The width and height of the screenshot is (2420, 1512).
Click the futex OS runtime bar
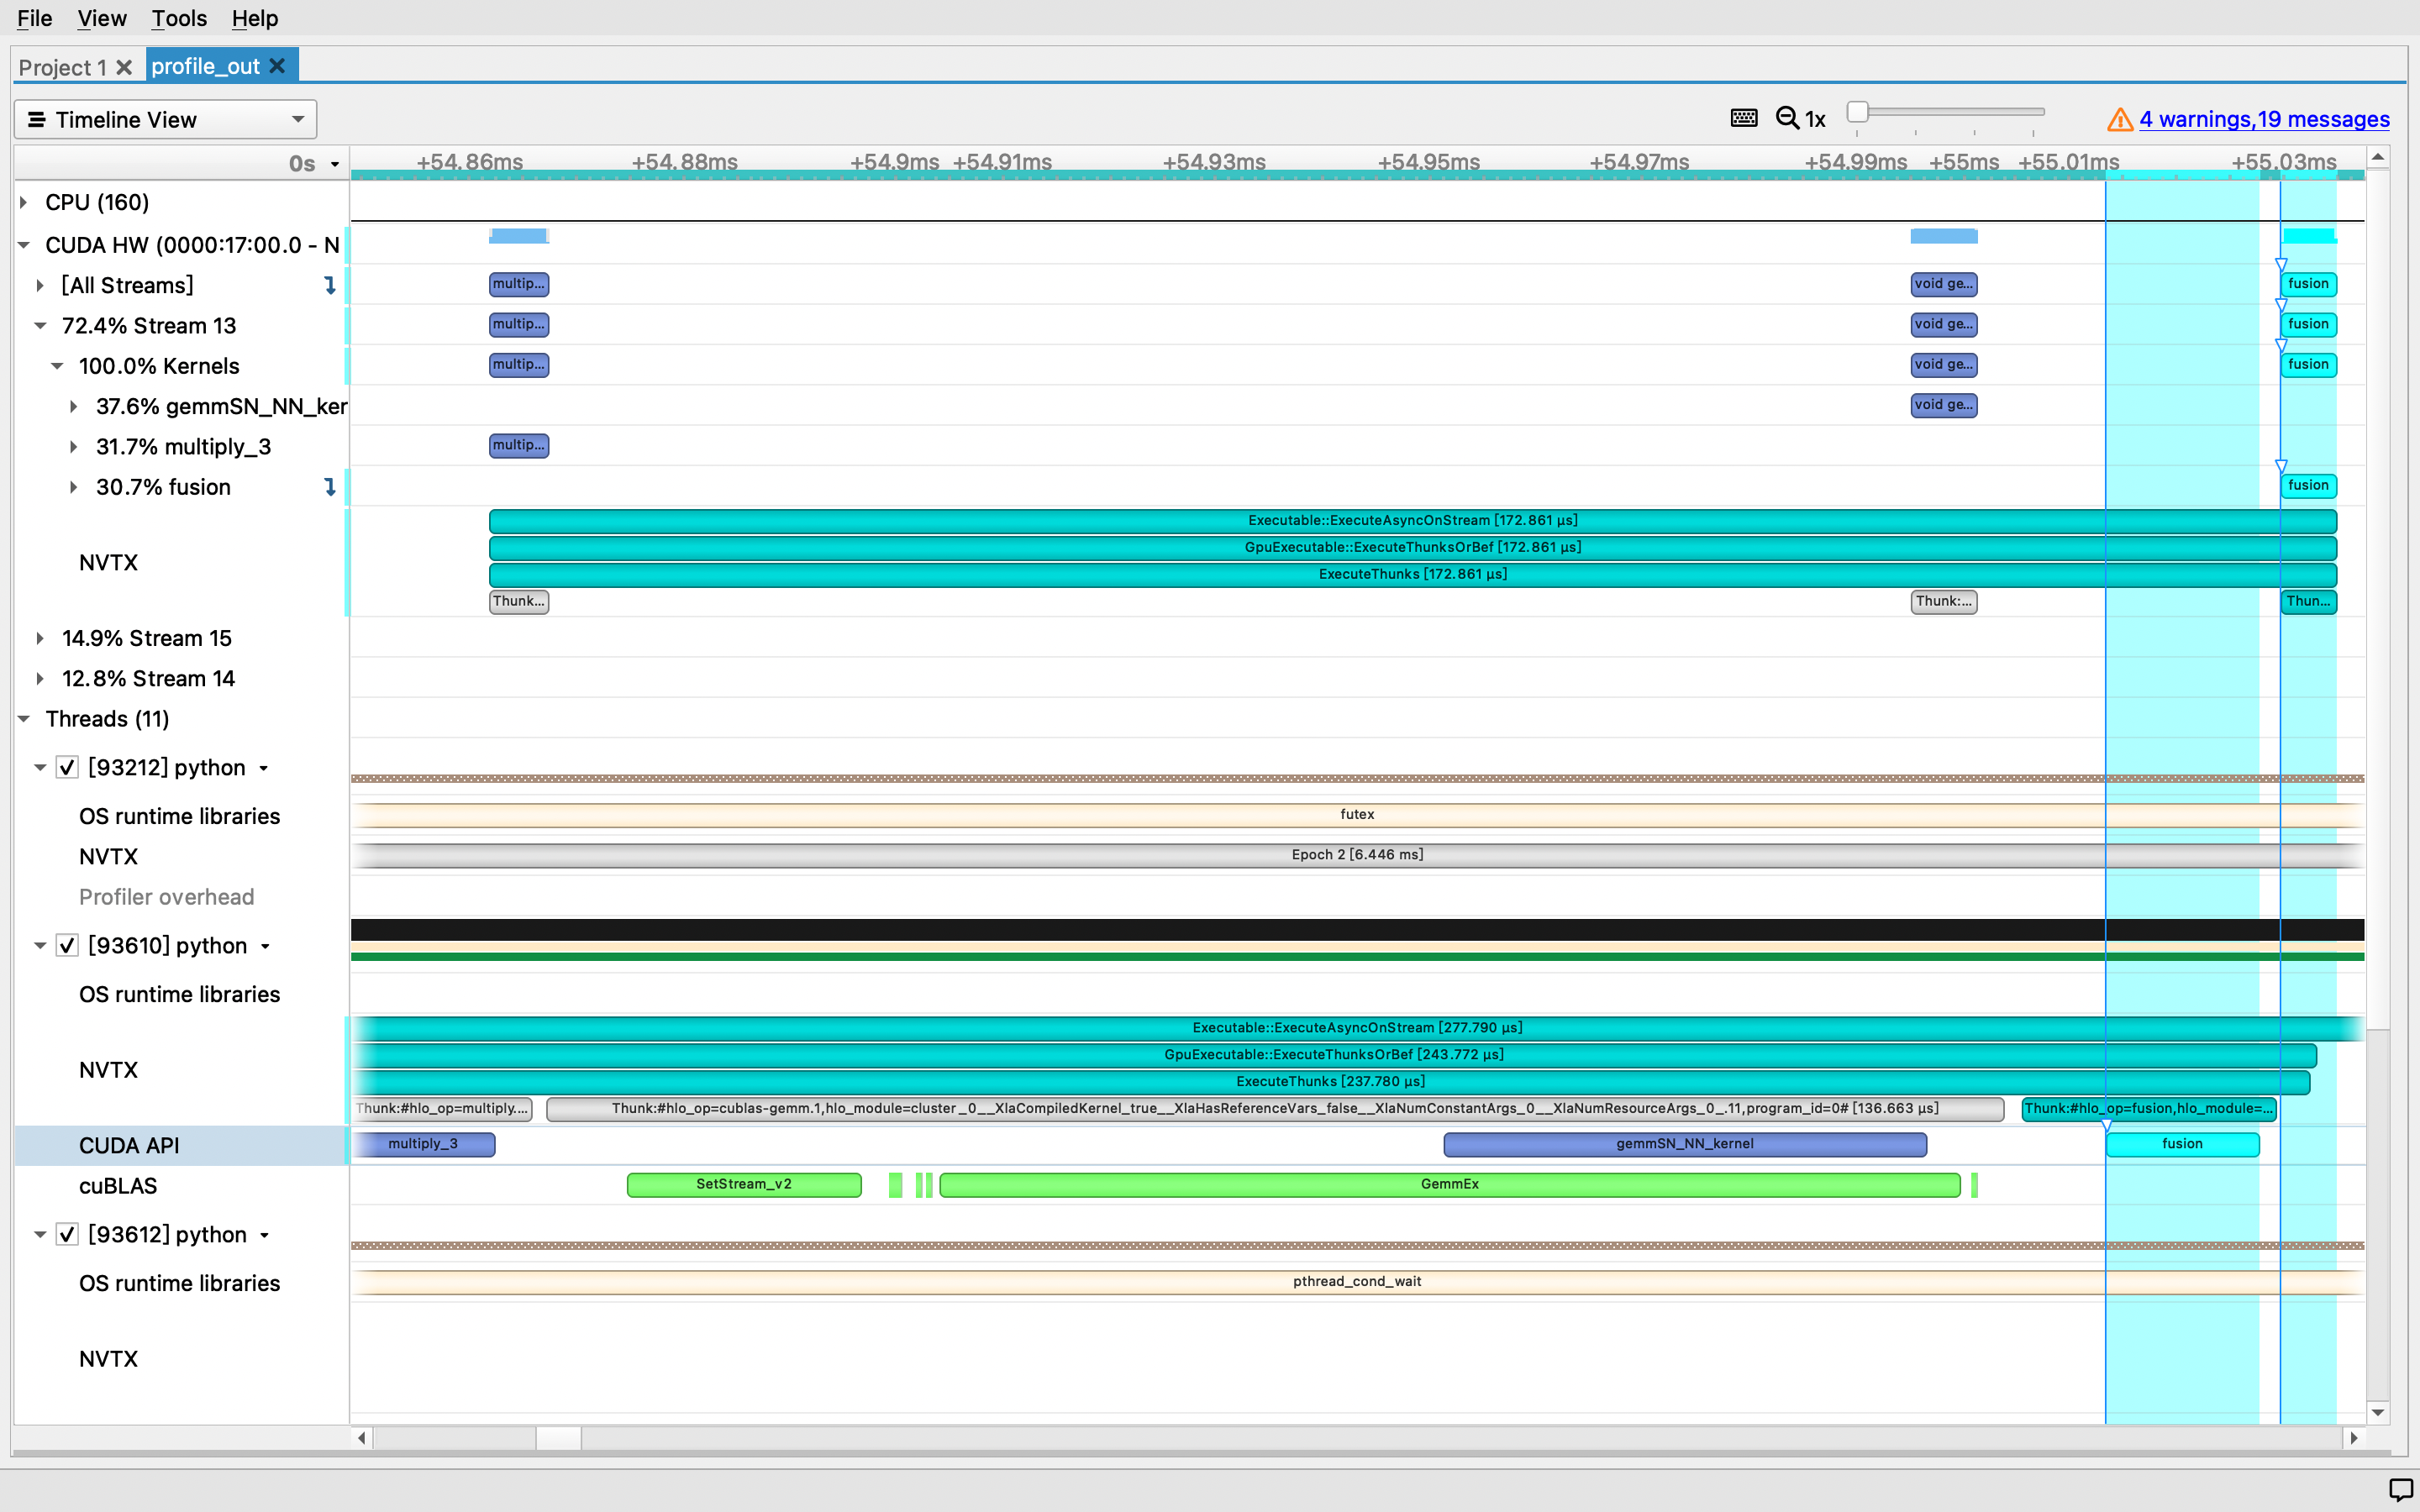[x=1357, y=815]
